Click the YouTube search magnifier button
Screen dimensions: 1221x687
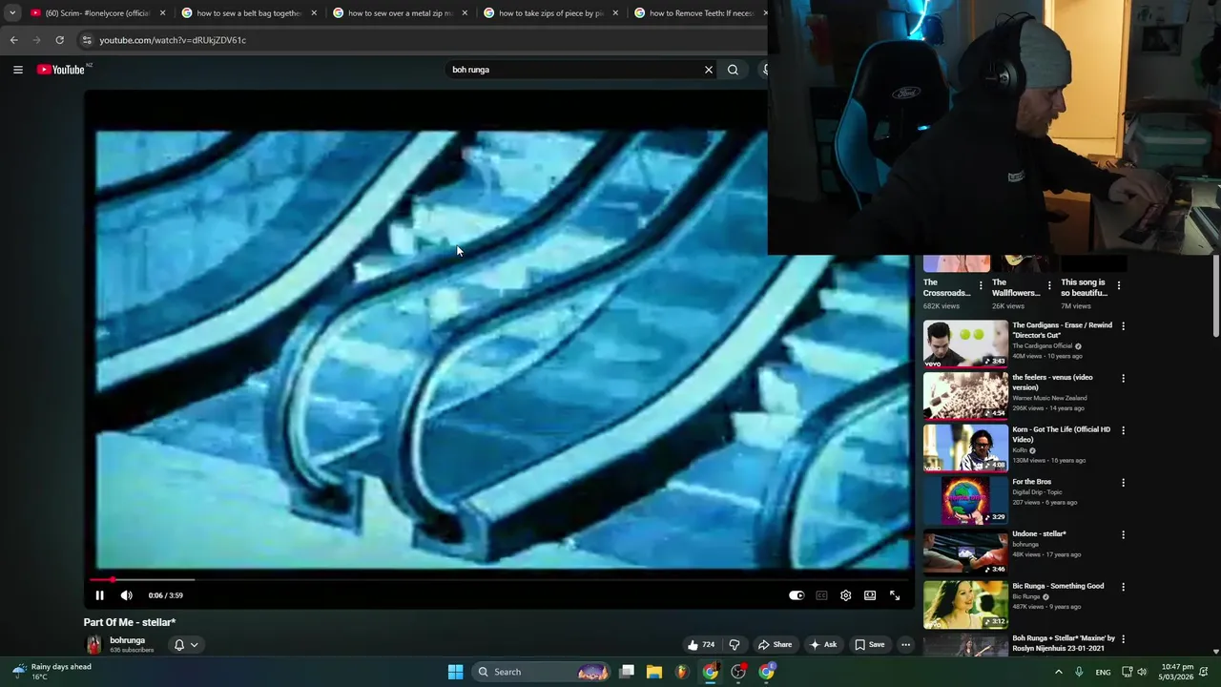pyautogui.click(x=733, y=70)
